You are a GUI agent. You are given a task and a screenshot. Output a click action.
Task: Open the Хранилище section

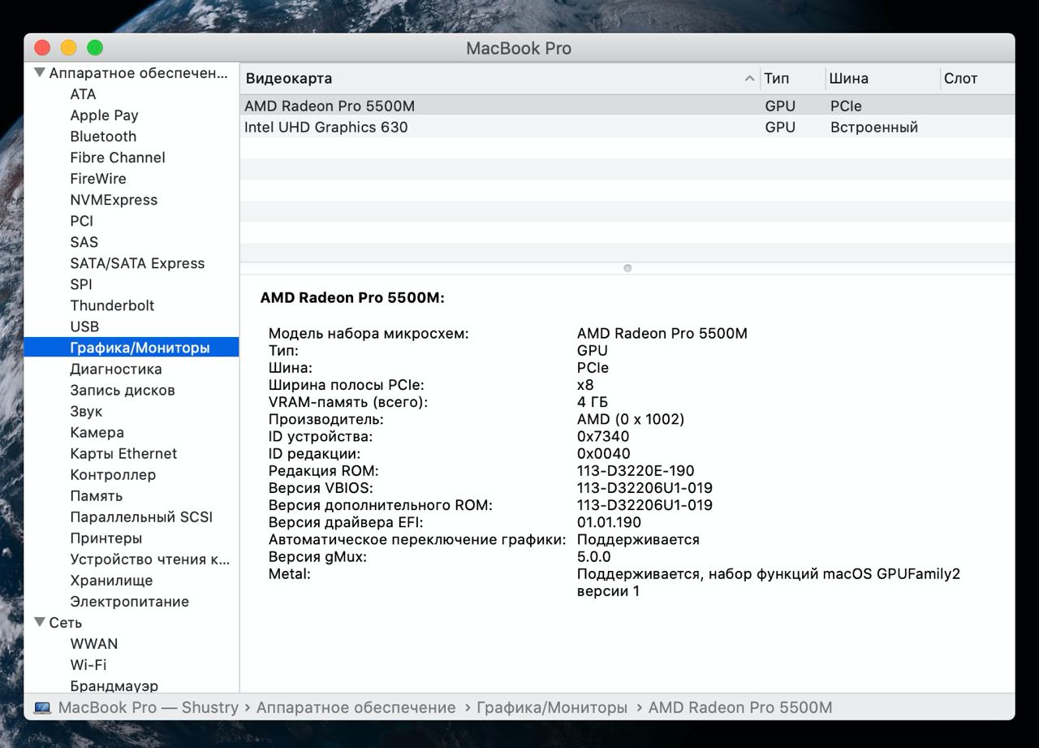click(x=111, y=580)
